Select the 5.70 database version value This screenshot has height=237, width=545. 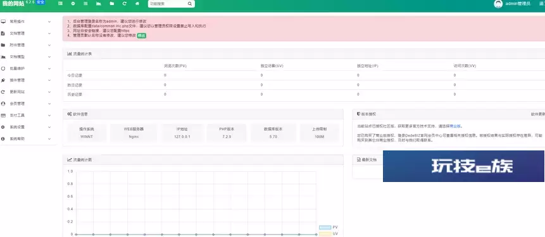tap(273, 137)
